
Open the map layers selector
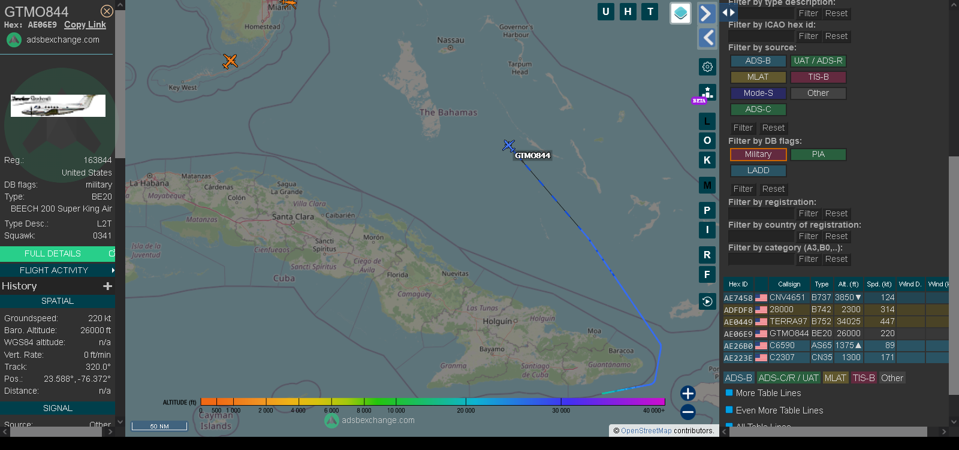pos(680,13)
